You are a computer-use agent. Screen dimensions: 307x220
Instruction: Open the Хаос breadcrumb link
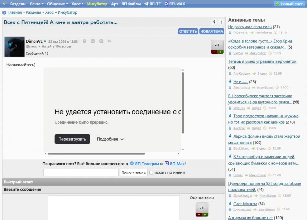click(x=49, y=13)
